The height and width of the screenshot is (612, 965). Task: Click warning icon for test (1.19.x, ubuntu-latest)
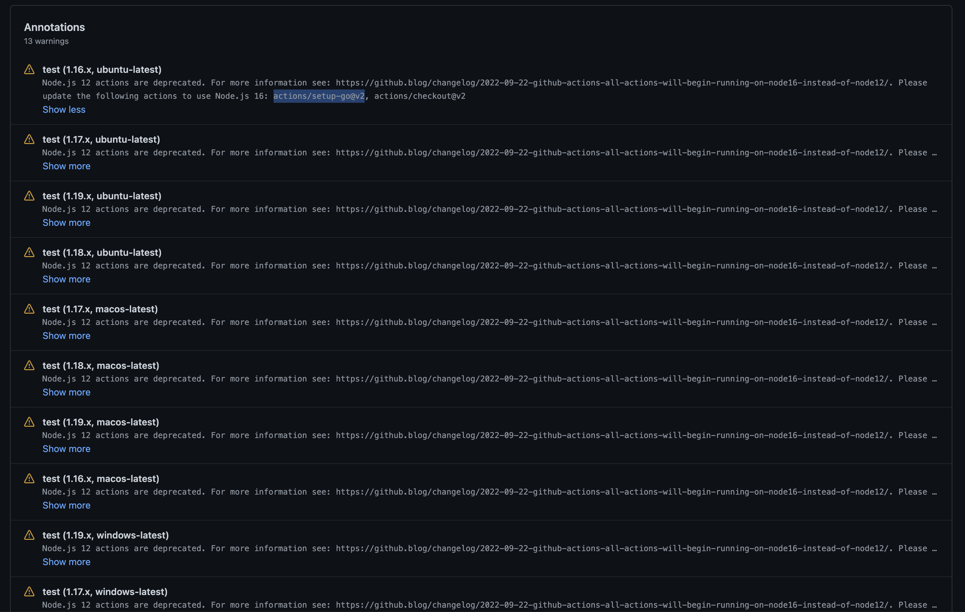tap(29, 196)
